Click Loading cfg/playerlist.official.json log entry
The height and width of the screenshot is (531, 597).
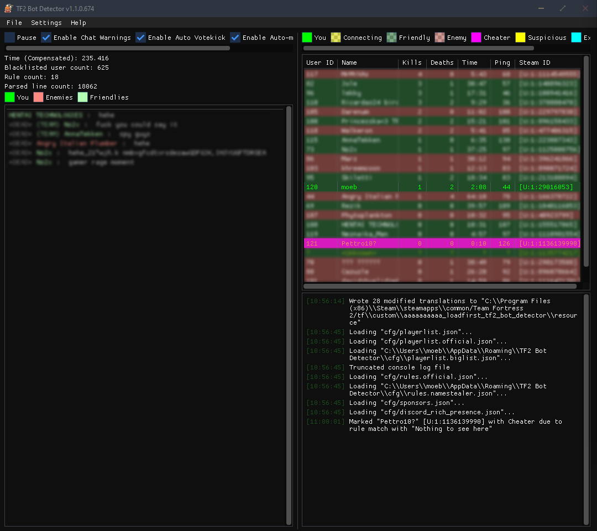click(x=428, y=342)
